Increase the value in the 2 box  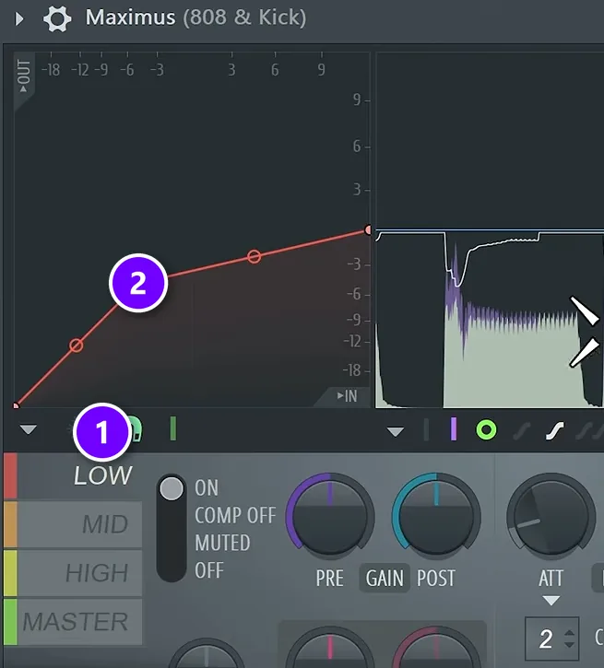tap(569, 633)
